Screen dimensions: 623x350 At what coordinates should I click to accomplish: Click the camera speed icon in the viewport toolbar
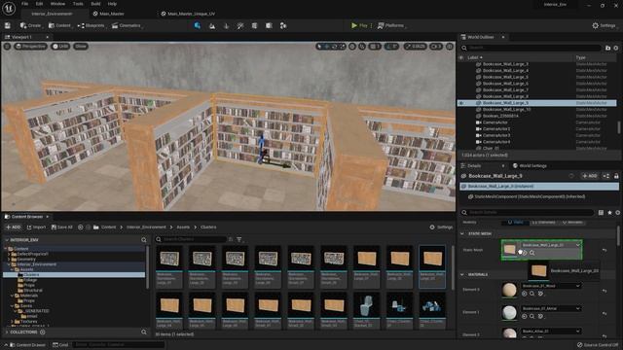436,47
